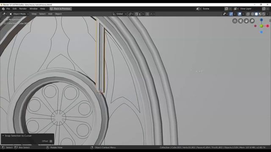Click the 3D cursor in viewport
This screenshot has height=152, width=271.
(x=101, y=92)
